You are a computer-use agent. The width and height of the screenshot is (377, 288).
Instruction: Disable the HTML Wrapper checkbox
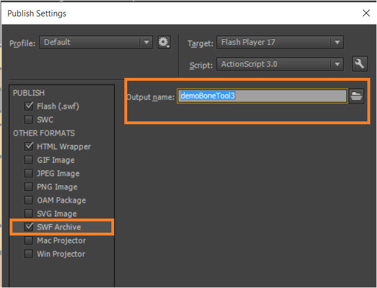(29, 146)
